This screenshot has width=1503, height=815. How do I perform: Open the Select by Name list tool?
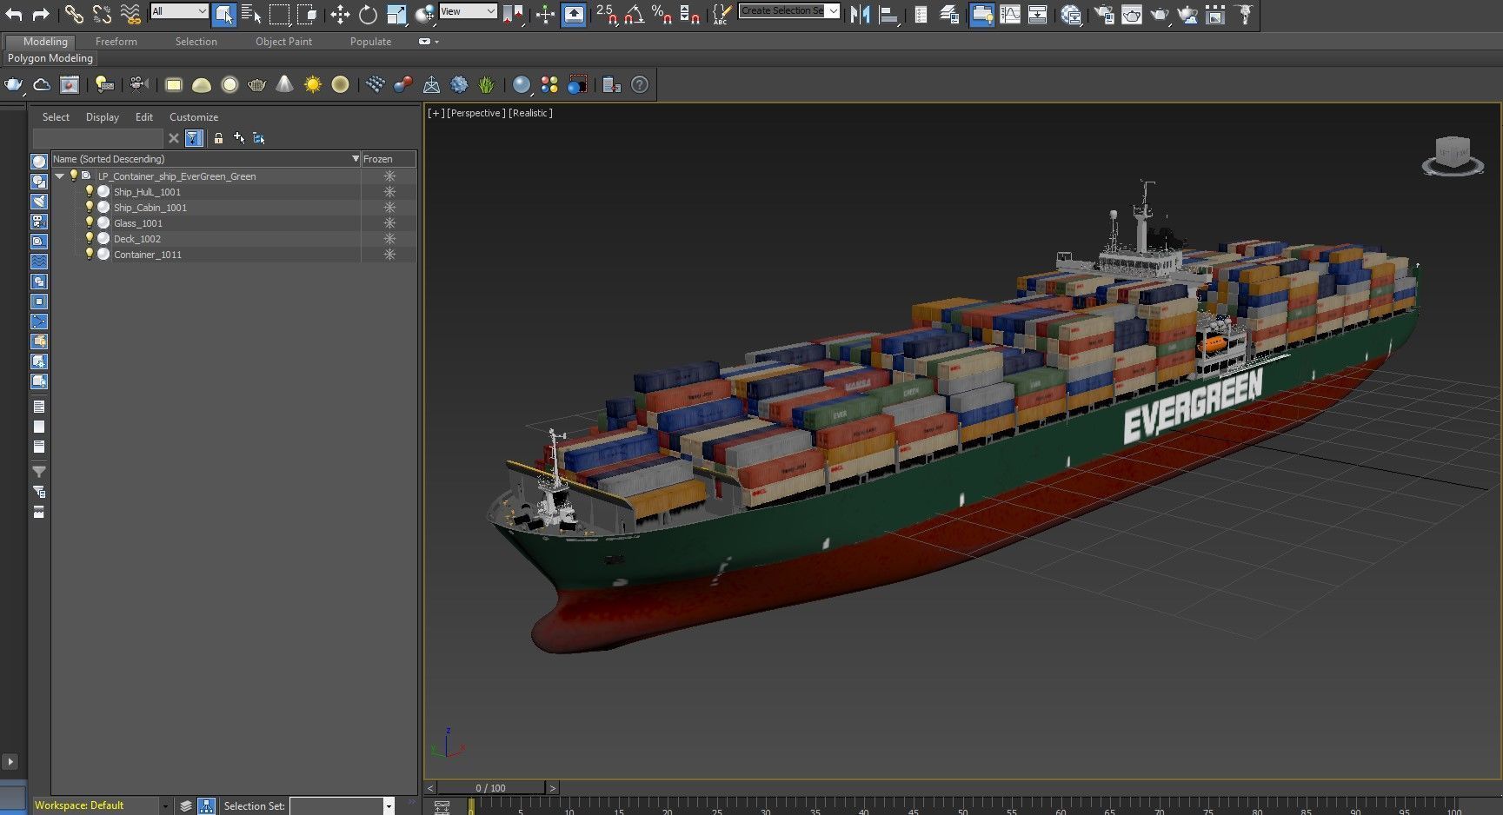pos(251,14)
